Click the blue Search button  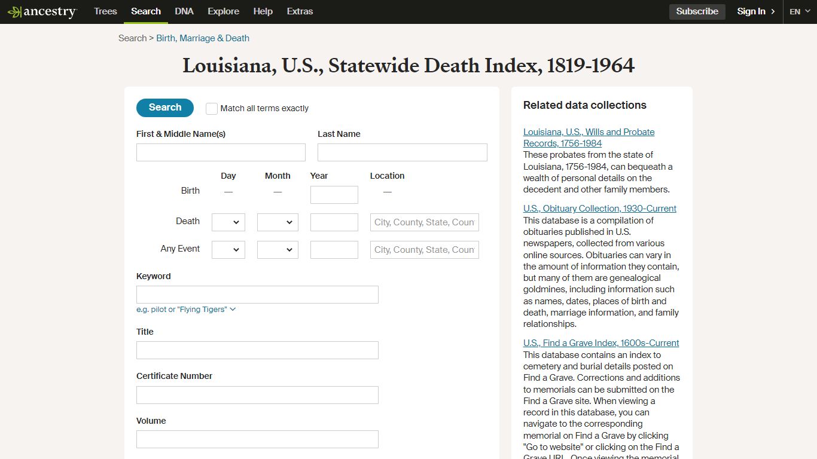[165, 108]
